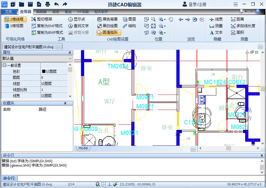Select the 多段线长度 polyline length tool
Screen dimensions: 266x188
coord(243,26)
